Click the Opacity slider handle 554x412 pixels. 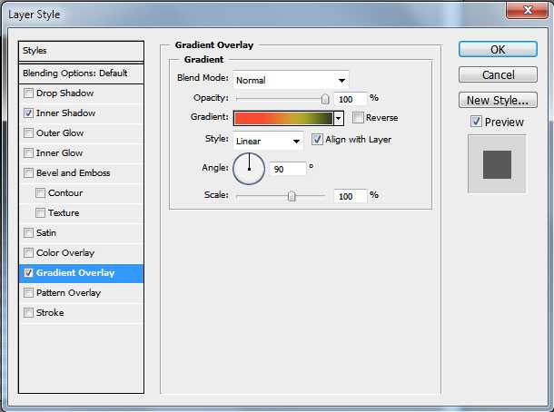pos(325,99)
